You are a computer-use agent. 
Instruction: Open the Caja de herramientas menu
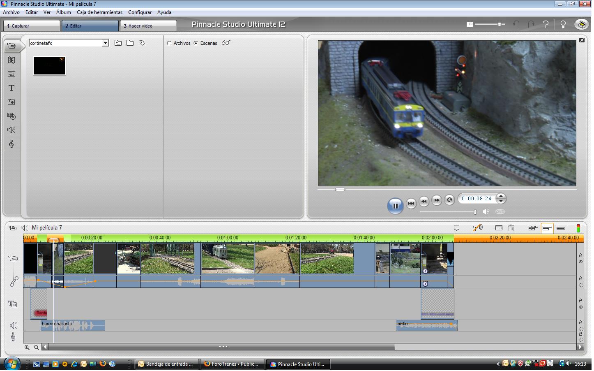tap(99, 12)
